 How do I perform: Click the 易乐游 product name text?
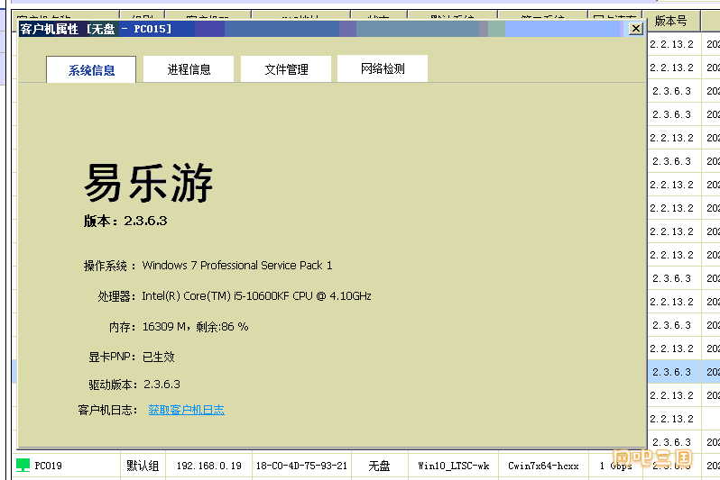pyautogui.click(x=148, y=183)
